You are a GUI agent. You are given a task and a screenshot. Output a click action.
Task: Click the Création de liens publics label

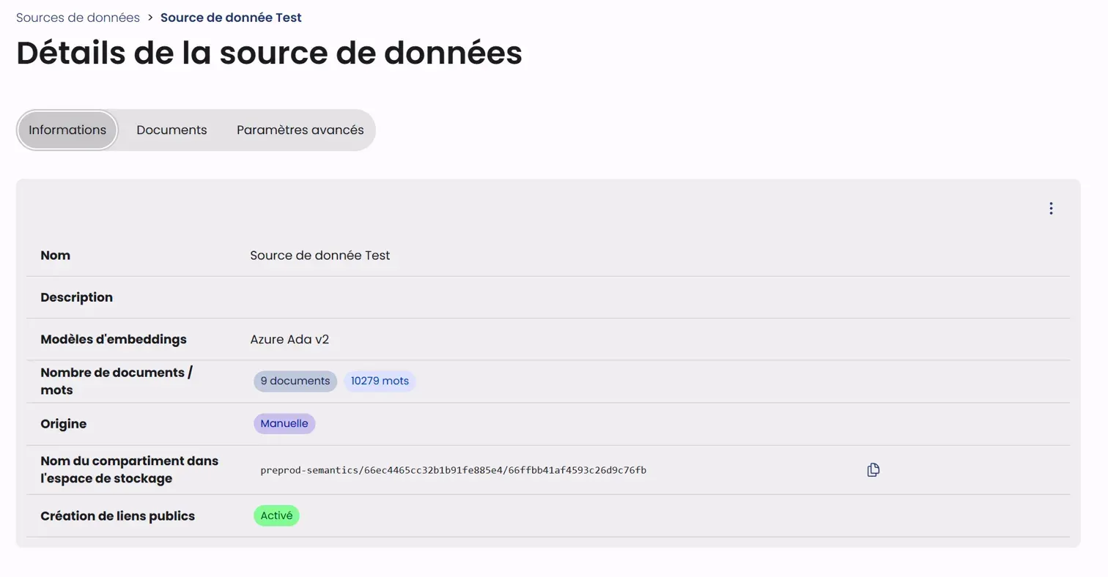117,516
